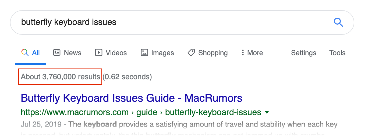Open the three-dot More menu
The width and height of the screenshot is (368, 137).
[252, 53]
